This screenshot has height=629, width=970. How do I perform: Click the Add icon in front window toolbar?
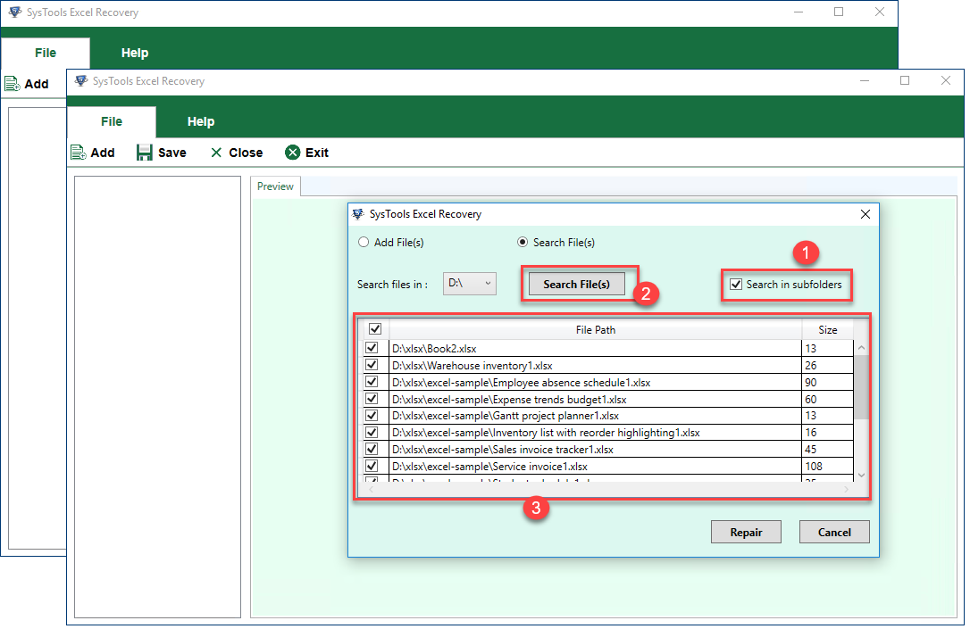[x=78, y=153]
